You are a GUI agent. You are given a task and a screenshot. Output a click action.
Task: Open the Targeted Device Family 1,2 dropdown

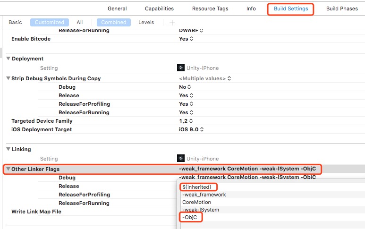186,121
